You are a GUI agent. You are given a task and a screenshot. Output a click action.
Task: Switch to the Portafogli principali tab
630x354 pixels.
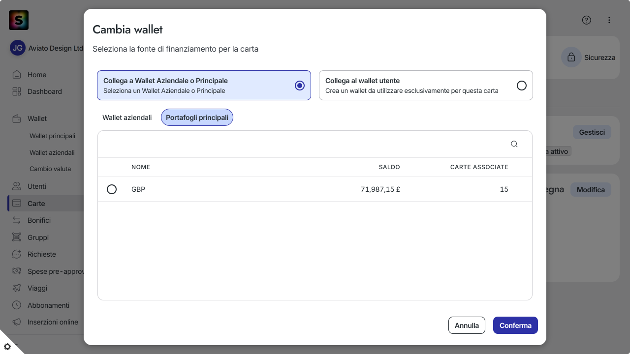(x=197, y=118)
